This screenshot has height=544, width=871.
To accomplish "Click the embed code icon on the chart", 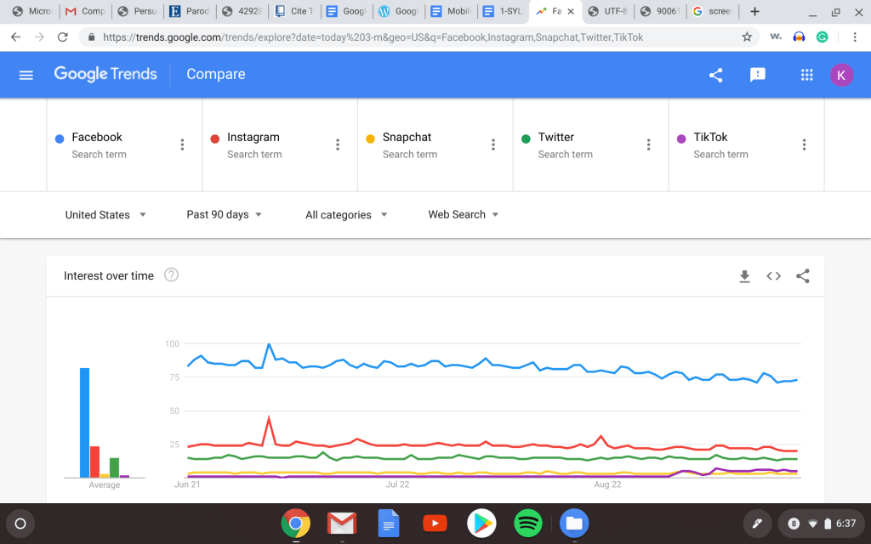I will click(x=773, y=276).
